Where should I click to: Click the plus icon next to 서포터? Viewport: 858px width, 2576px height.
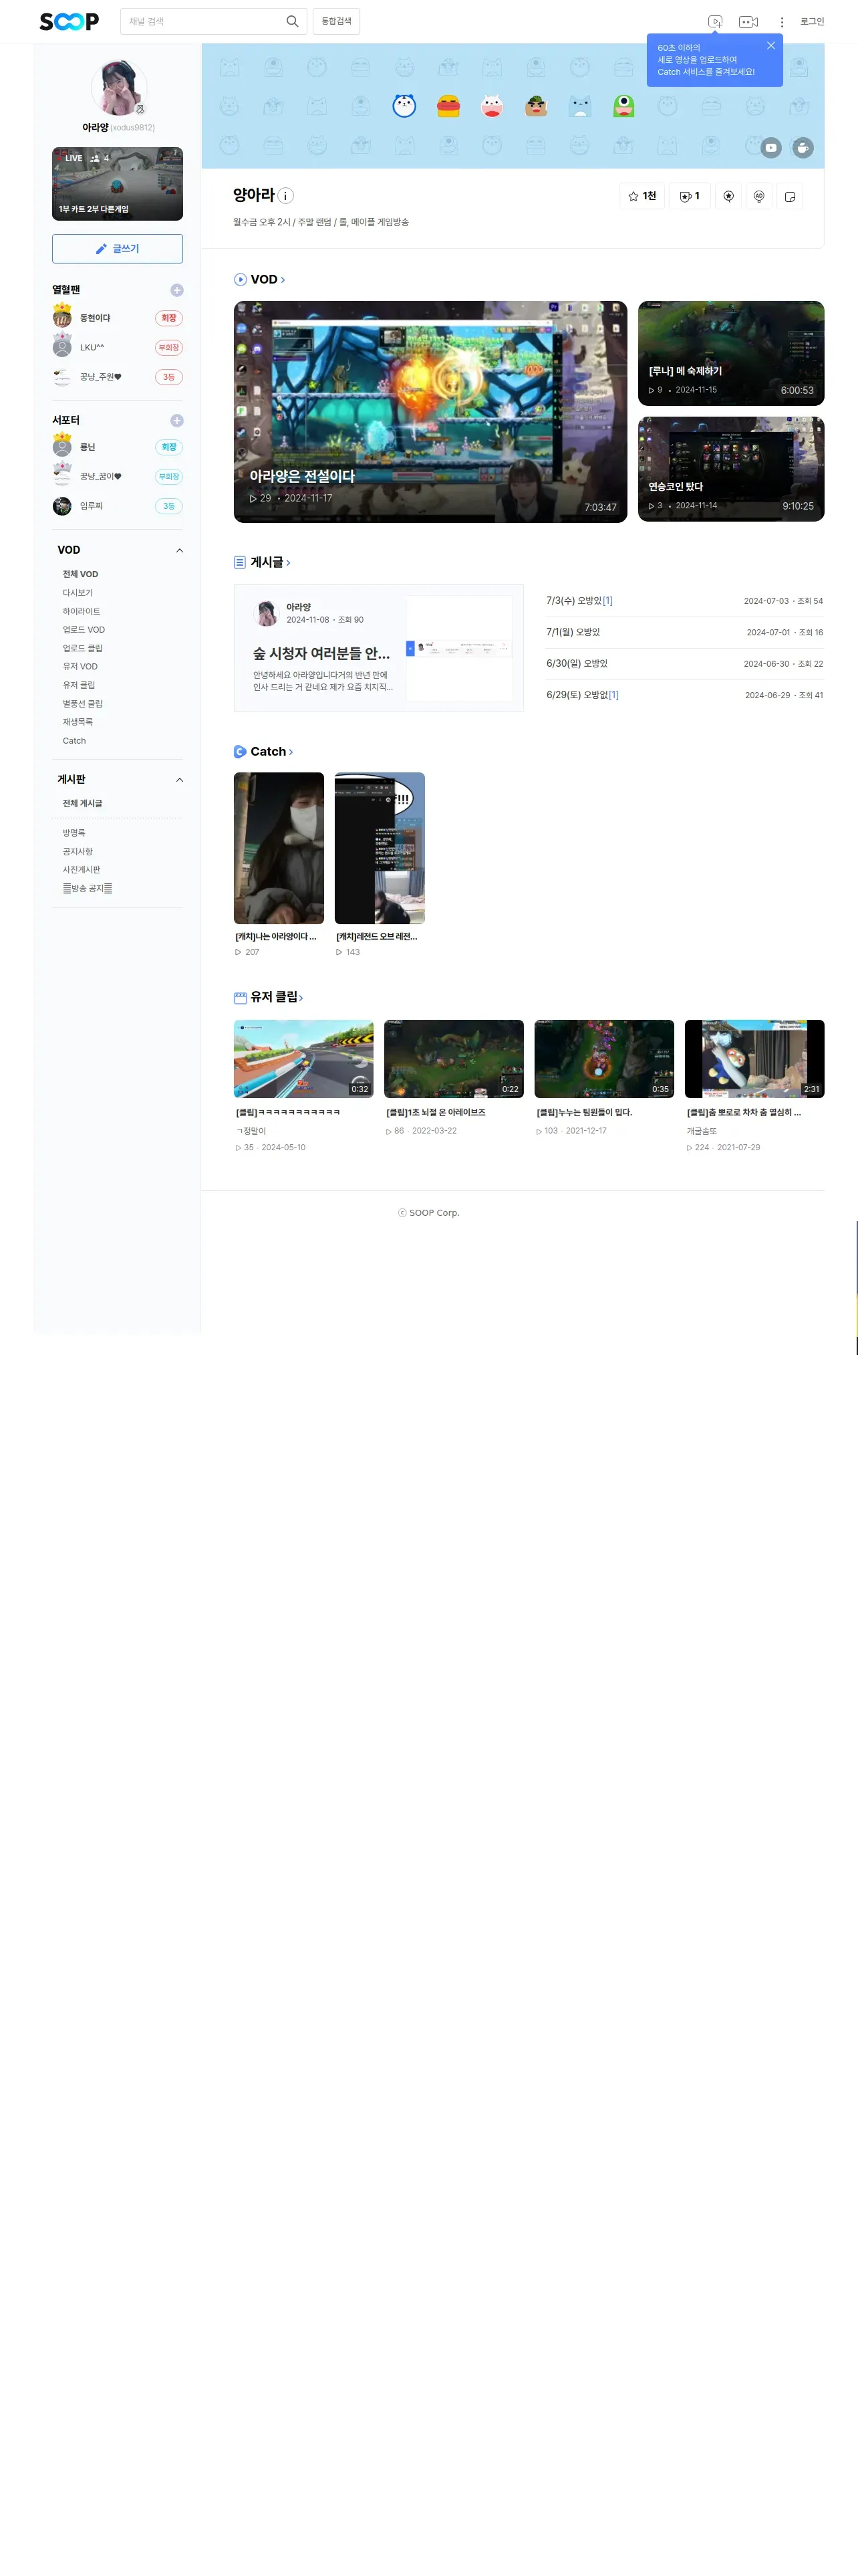(x=177, y=421)
